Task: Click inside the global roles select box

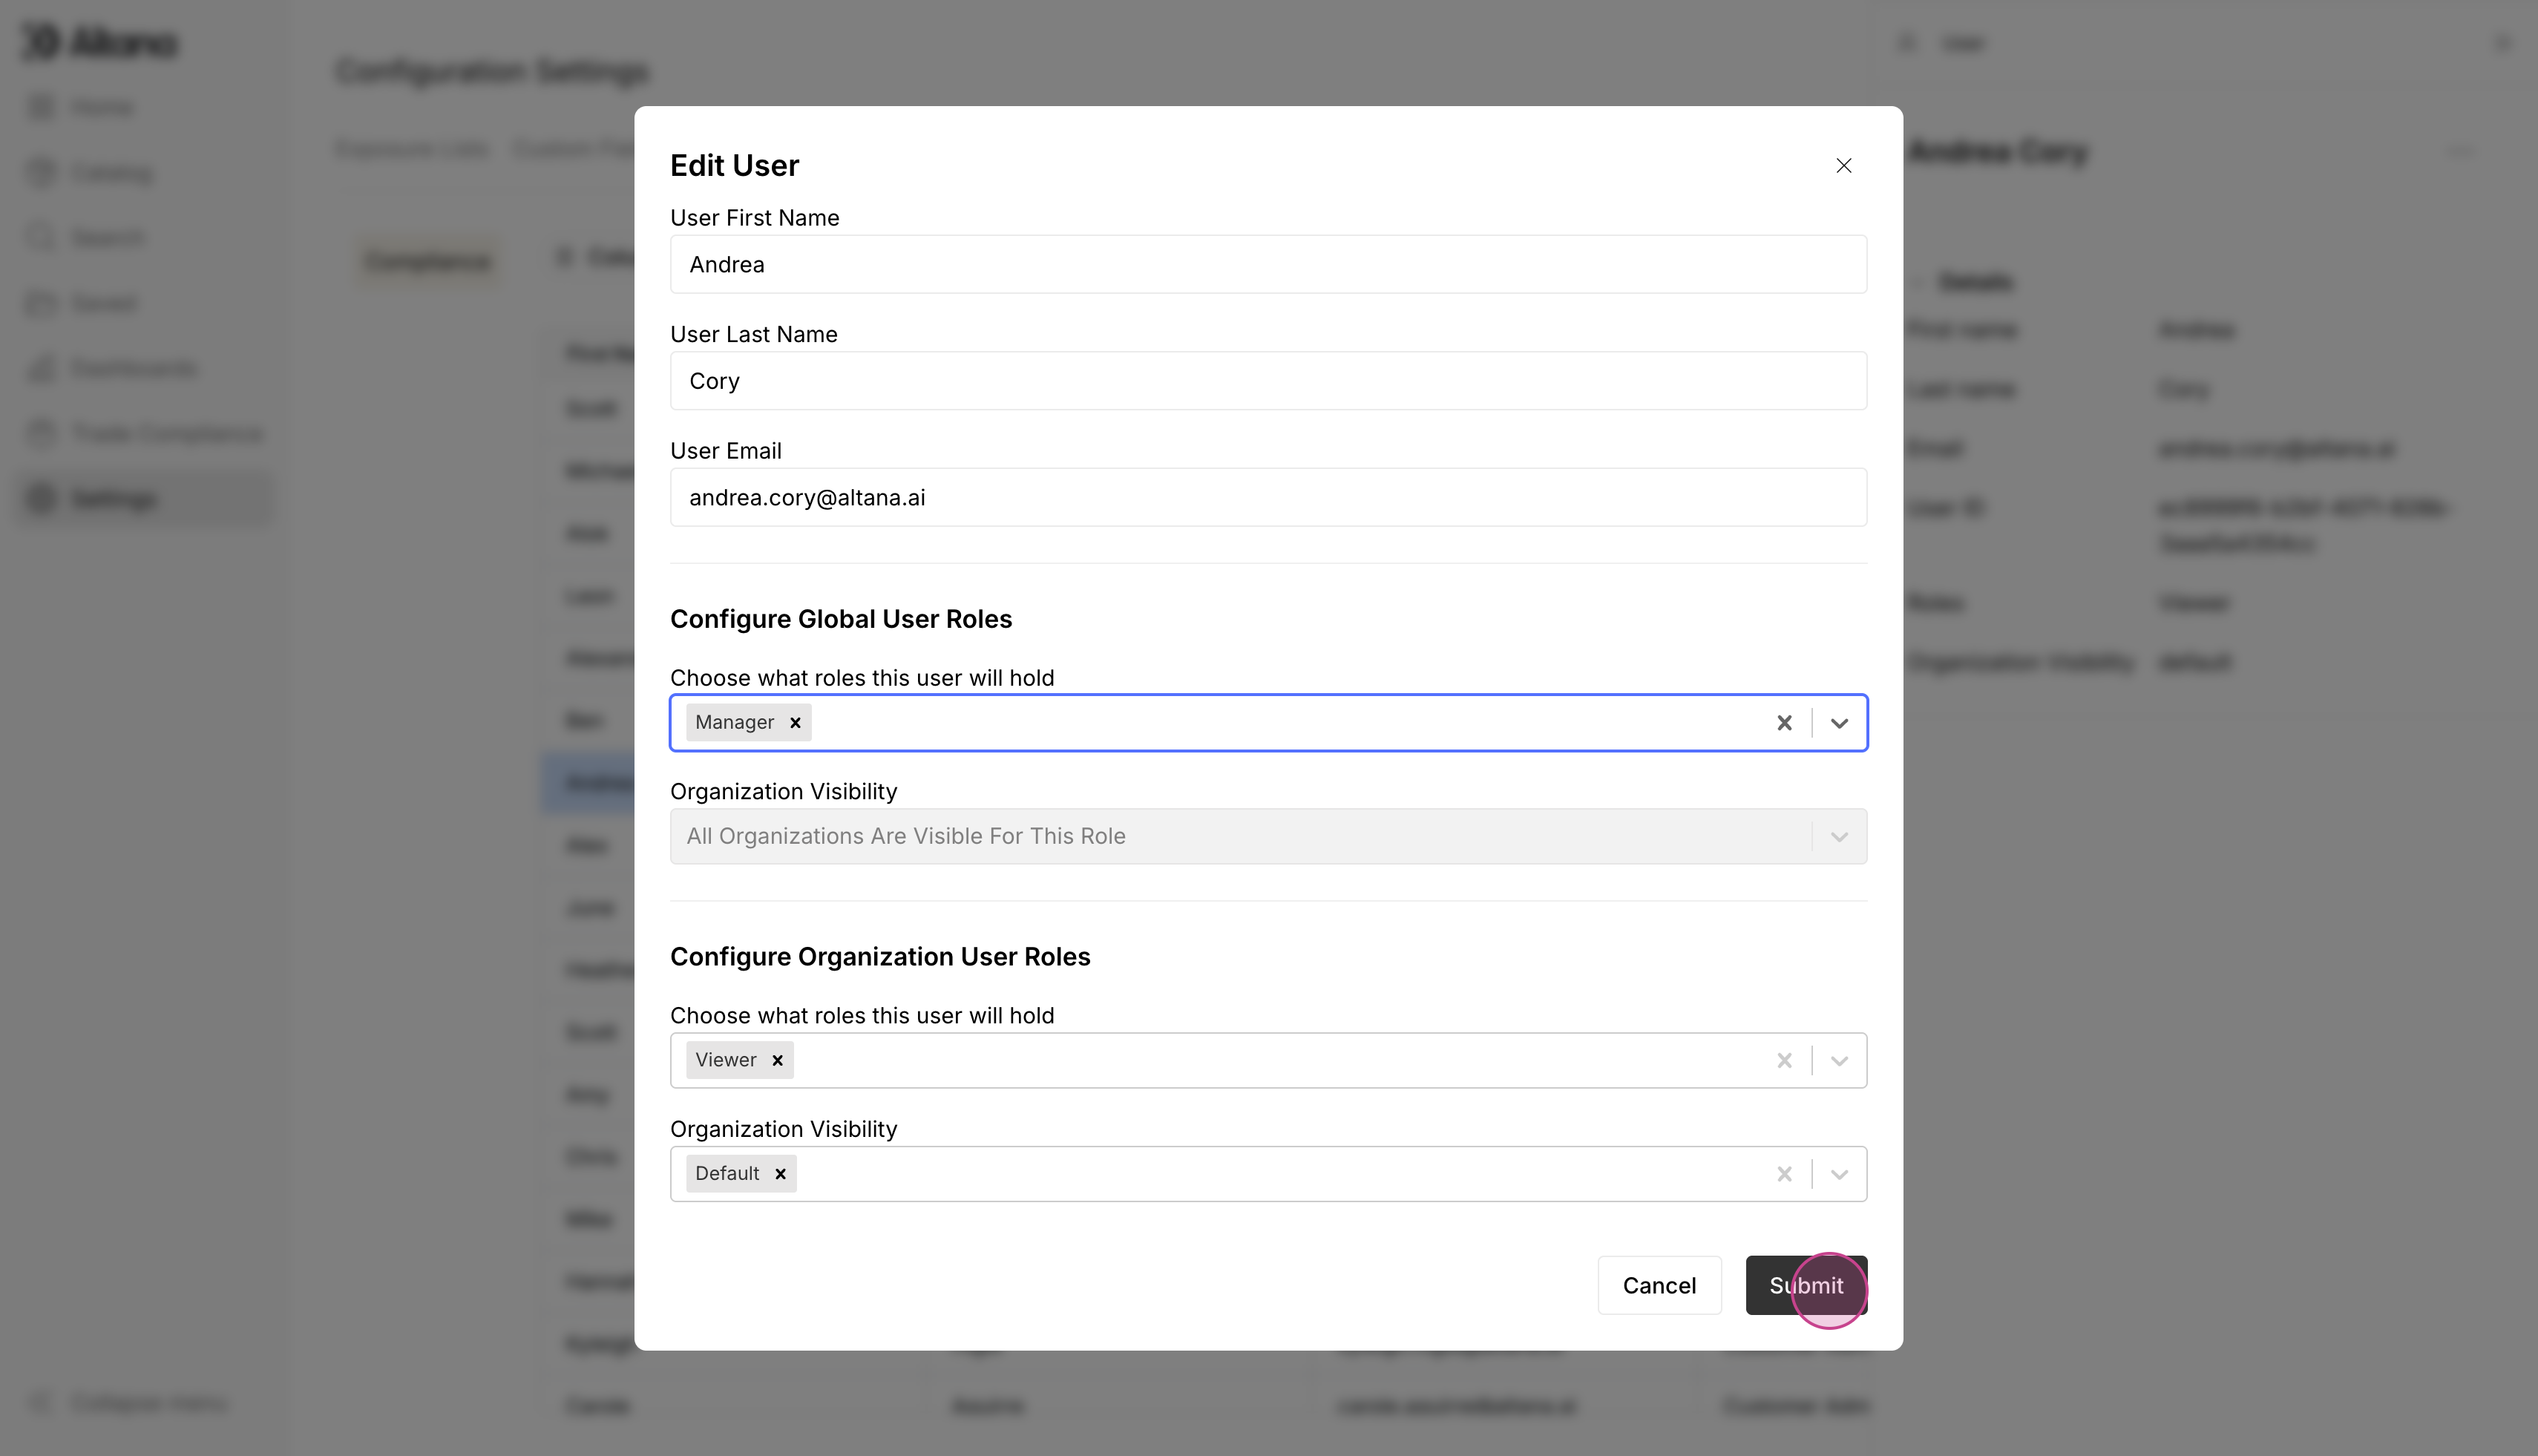Action: [1280, 722]
